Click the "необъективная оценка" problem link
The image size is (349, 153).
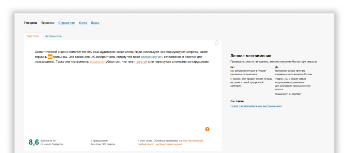169,144
